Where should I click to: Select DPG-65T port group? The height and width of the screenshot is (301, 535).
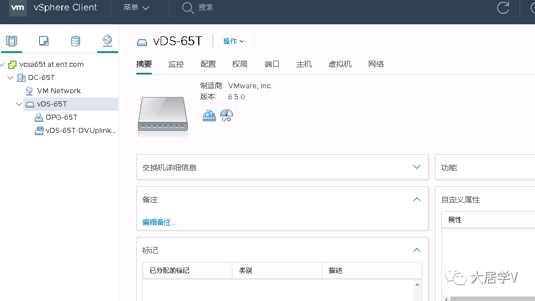tap(61, 117)
